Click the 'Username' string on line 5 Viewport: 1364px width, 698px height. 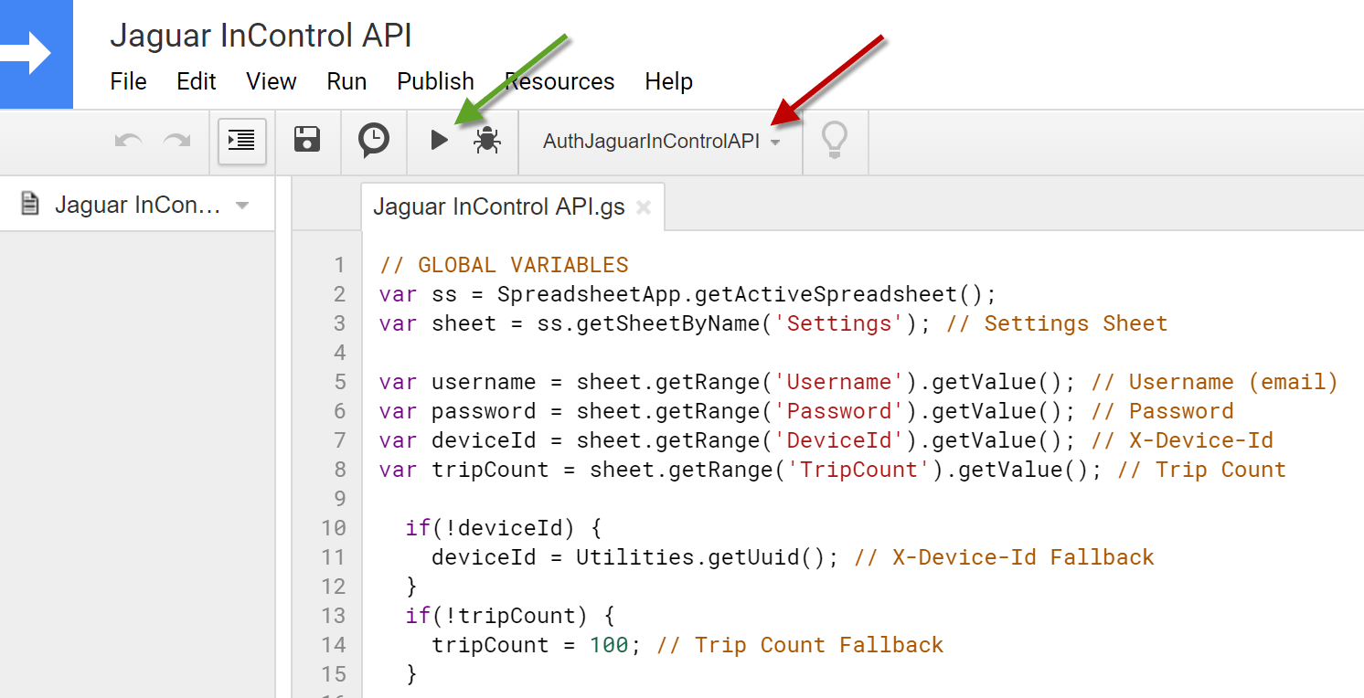pos(838,382)
